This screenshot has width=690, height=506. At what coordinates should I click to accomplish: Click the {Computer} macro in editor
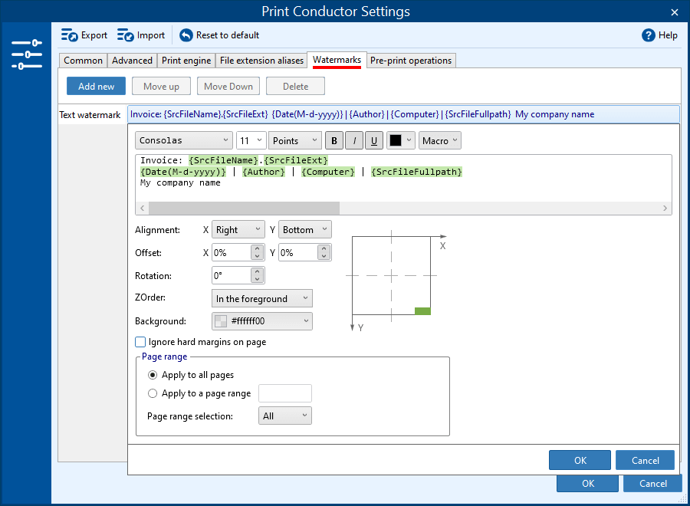(x=328, y=172)
